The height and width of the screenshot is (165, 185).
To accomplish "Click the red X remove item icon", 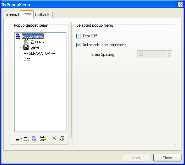I will click(x=54, y=138).
